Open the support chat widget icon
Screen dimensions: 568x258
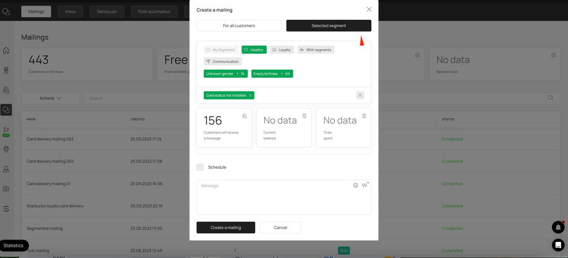point(558,245)
